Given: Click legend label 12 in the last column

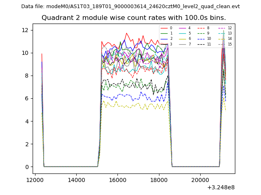Looking at the screenshot, I should pyautogui.click(x=230, y=28).
